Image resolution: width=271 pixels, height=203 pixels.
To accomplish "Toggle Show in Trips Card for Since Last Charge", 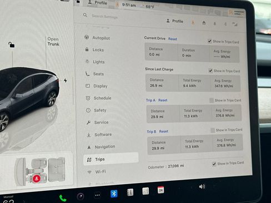I will [210, 70].
